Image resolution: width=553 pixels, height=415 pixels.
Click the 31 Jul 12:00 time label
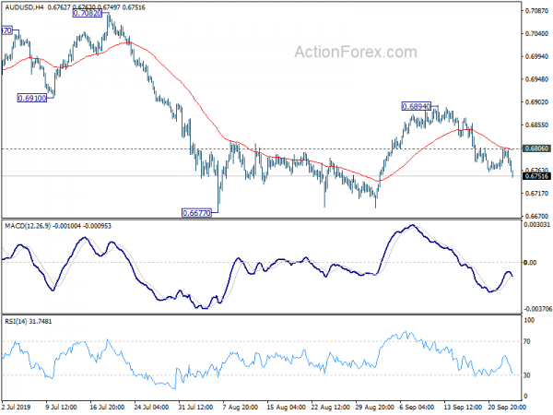pos(195,407)
